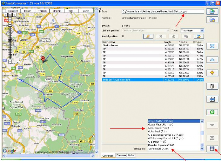This screenshot has width=221, height=161.
Task: Click the map vertical scrollbar up arrow
Action: click(97, 9)
